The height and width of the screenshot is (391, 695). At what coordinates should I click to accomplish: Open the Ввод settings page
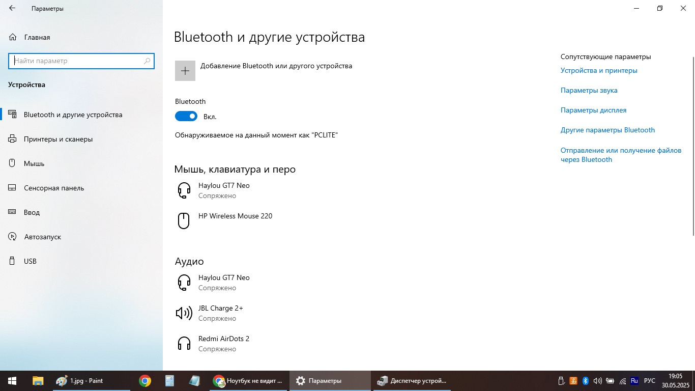tap(81, 212)
